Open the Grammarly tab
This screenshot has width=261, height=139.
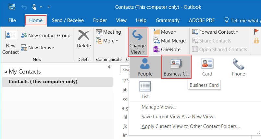pyautogui.click(x=168, y=20)
